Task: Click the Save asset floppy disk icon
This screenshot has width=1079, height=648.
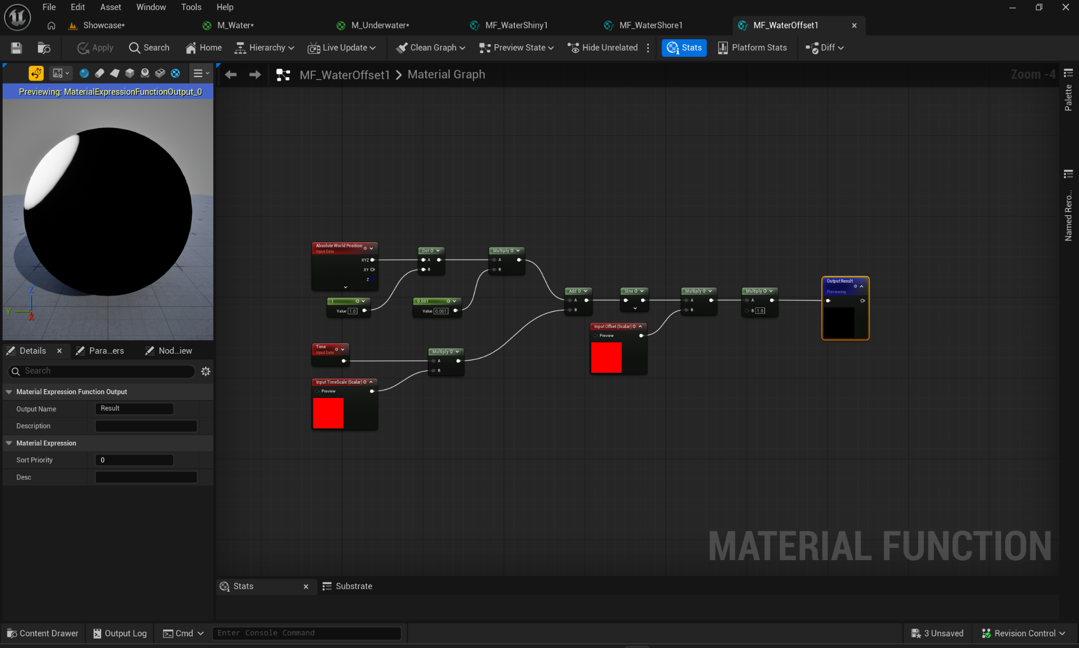Action: 16,48
